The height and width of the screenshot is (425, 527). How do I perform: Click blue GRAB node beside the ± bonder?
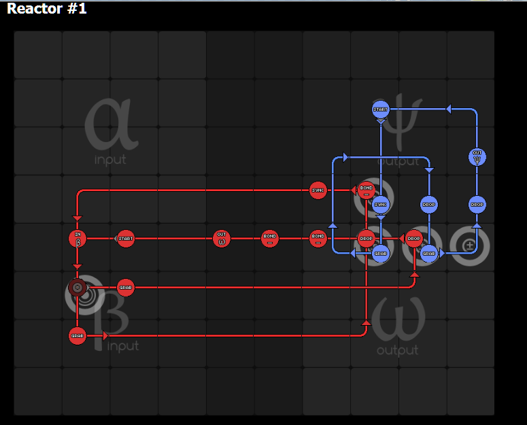[429, 254]
